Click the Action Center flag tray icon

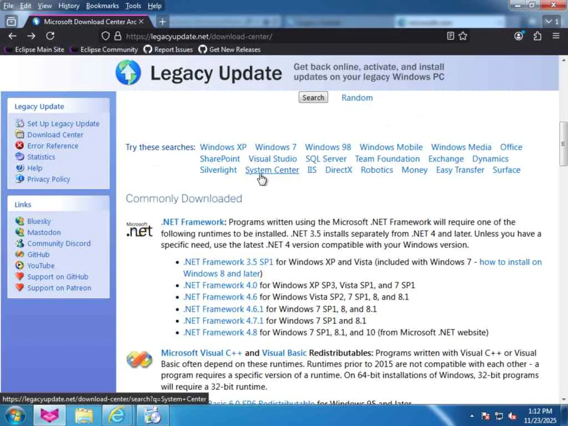[x=485, y=416]
